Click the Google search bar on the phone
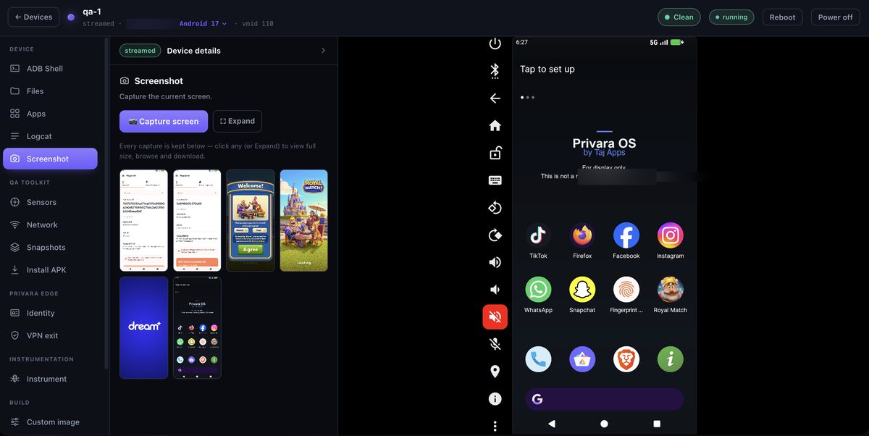Viewport: 869px width, 436px height. tap(604, 399)
